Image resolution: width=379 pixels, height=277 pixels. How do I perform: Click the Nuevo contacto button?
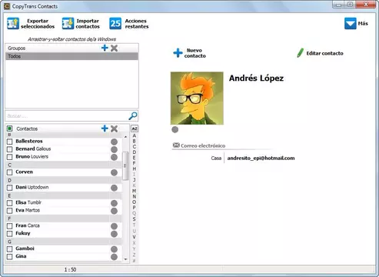tap(190, 53)
